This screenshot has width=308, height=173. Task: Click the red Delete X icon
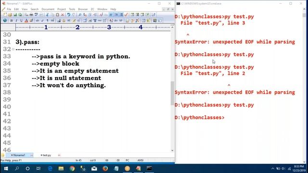(63, 15)
